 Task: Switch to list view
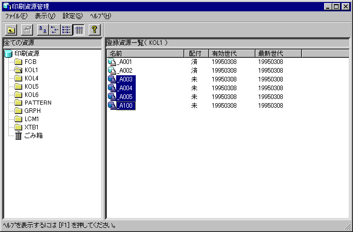click(x=67, y=30)
